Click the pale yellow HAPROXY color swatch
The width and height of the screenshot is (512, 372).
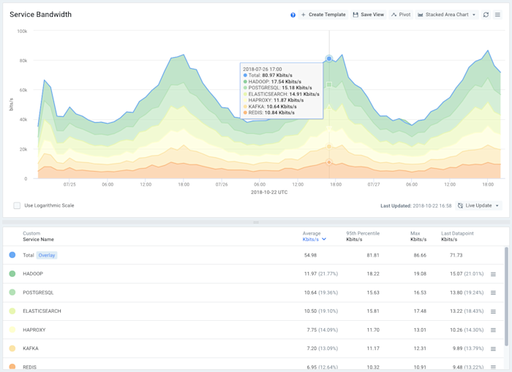tap(12, 330)
